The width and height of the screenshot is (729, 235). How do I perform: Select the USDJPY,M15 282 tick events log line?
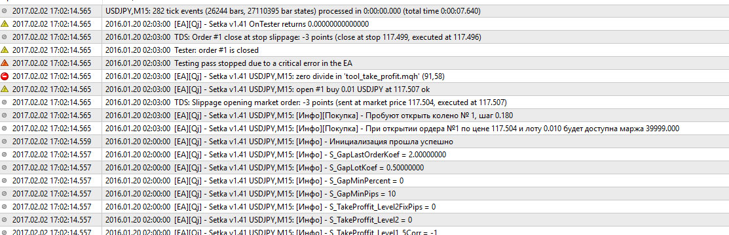point(293,10)
